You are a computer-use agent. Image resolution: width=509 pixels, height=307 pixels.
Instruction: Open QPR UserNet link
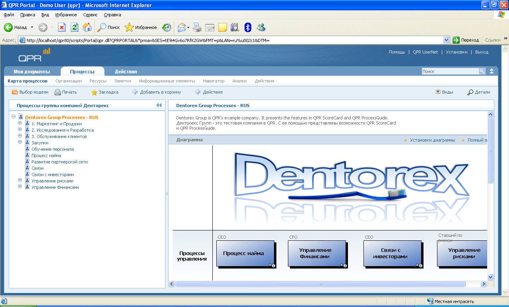(x=425, y=52)
